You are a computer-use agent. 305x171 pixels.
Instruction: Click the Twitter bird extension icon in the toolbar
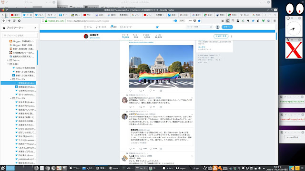click(253, 21)
